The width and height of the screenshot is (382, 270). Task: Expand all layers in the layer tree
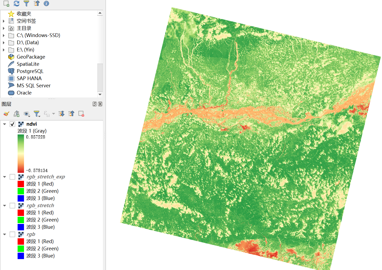(62, 114)
